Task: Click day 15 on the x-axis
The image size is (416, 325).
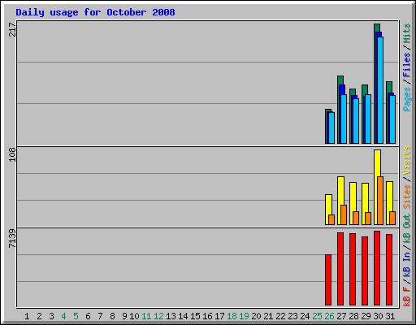Action: [195, 316]
